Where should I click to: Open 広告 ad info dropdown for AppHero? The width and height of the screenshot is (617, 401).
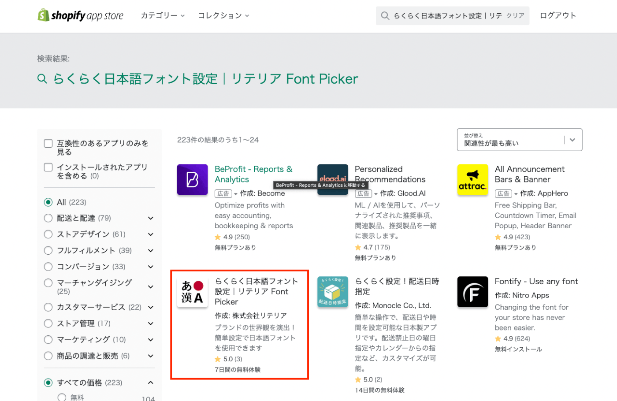click(x=506, y=193)
